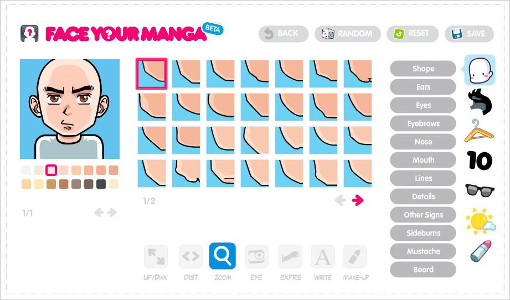Open the Eyebrows section
This screenshot has width=510, height=300.
point(423,123)
